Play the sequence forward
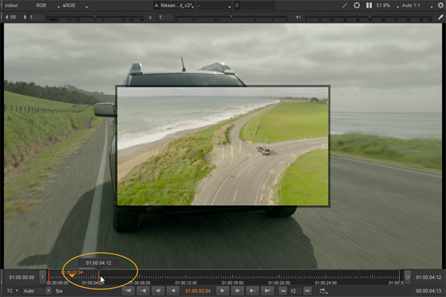The image size is (446, 297). click(x=222, y=290)
